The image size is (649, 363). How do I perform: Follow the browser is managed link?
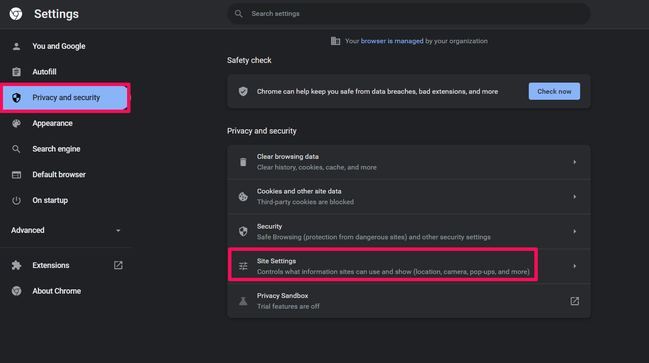click(x=392, y=41)
